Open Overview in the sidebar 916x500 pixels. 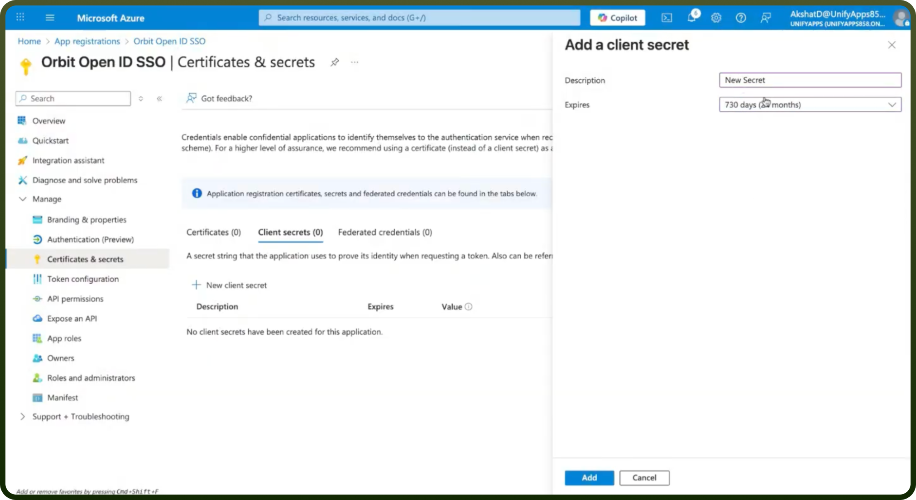click(x=48, y=121)
